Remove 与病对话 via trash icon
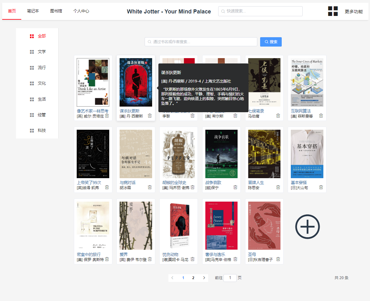Viewport: 370px width, 301px height. click(150, 188)
